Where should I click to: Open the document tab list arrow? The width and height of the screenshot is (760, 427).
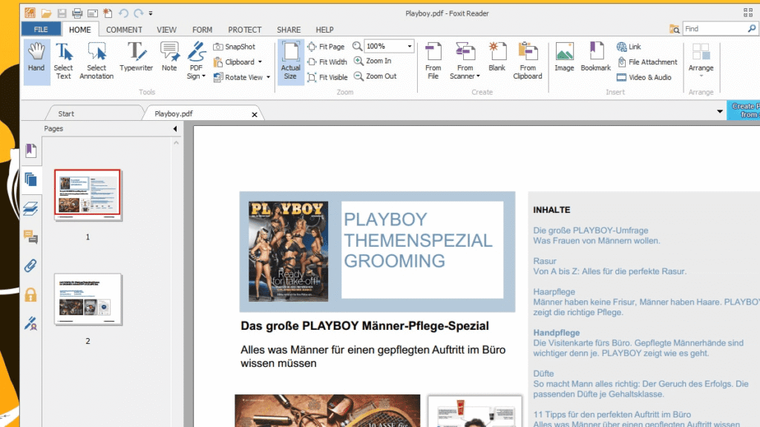tap(720, 111)
